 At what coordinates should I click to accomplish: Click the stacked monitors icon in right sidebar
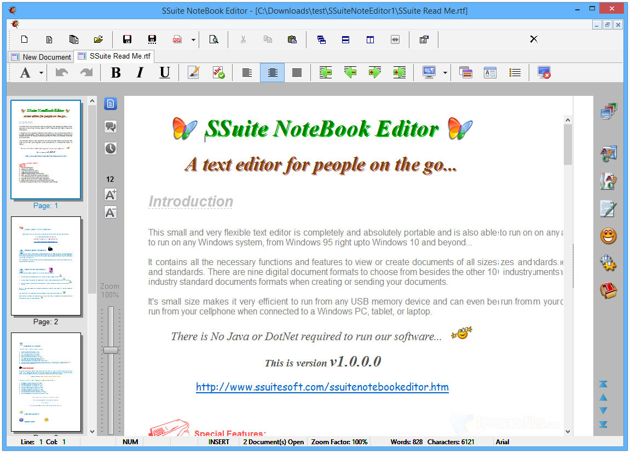click(x=608, y=111)
